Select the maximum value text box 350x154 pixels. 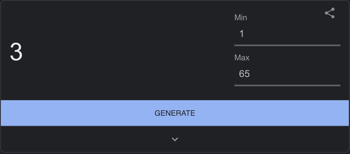(x=287, y=74)
